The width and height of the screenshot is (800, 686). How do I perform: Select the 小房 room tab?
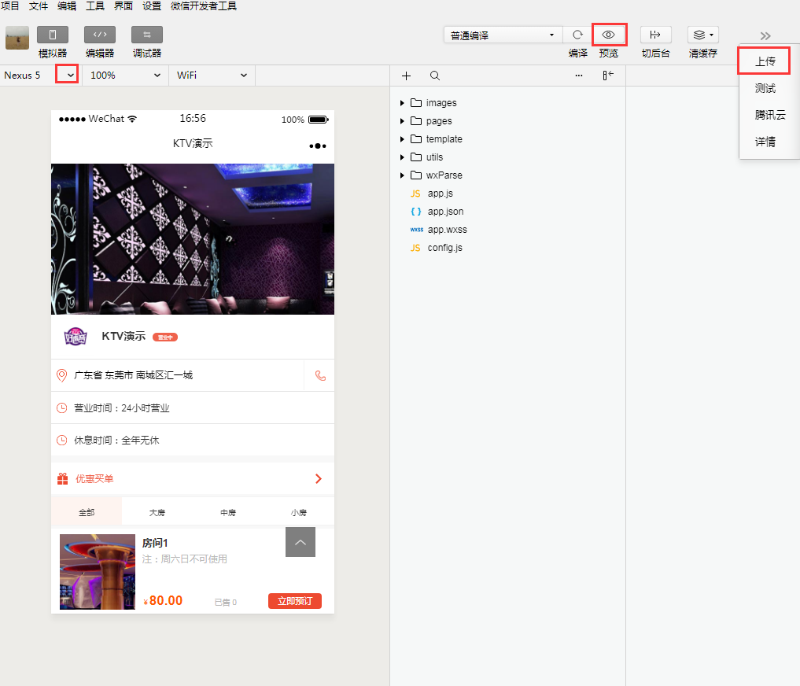(299, 512)
